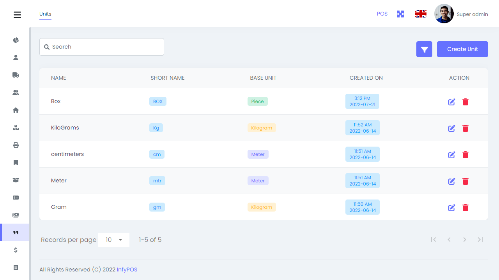Toggle fullscreen mode icon
This screenshot has height=280, width=499.
(x=400, y=14)
